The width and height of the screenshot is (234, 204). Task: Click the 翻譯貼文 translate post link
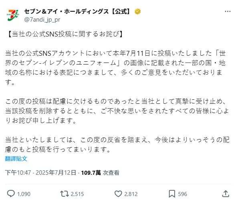coord(16,158)
